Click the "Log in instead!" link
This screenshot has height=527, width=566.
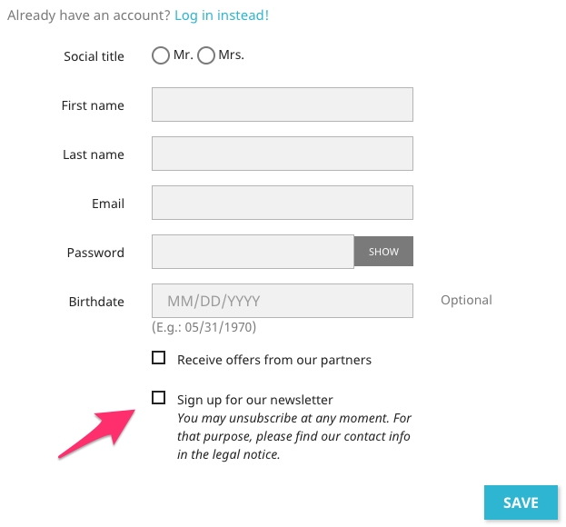pos(222,15)
